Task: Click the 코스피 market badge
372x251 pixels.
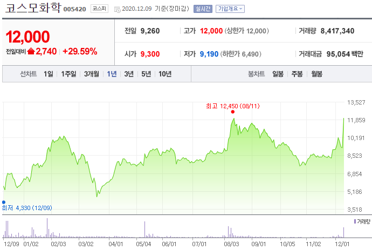Action: (99, 9)
